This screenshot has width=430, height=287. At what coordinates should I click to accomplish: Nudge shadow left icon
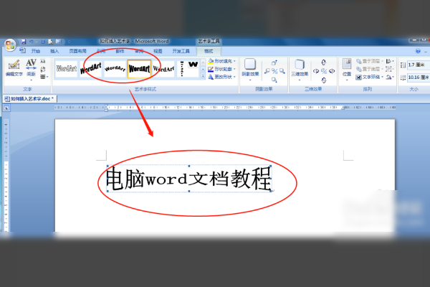267,72
